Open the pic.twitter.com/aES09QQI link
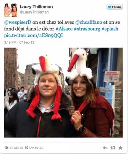Screen dimensions: 129x154 point(33,35)
